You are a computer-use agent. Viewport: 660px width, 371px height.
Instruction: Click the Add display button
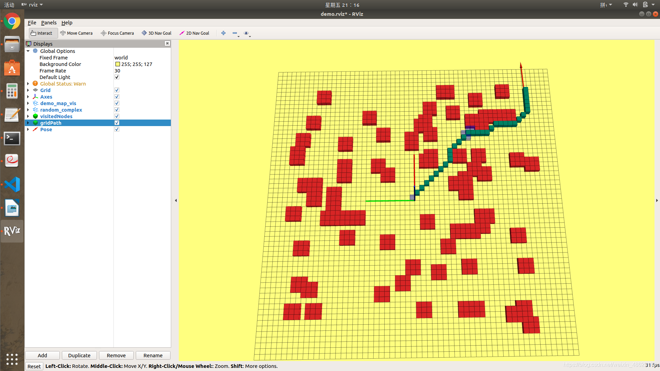point(42,355)
